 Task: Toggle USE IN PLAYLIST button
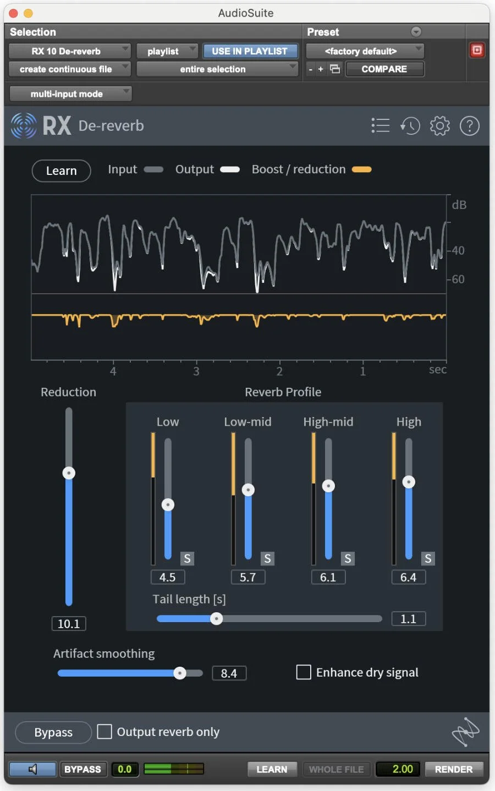(250, 51)
